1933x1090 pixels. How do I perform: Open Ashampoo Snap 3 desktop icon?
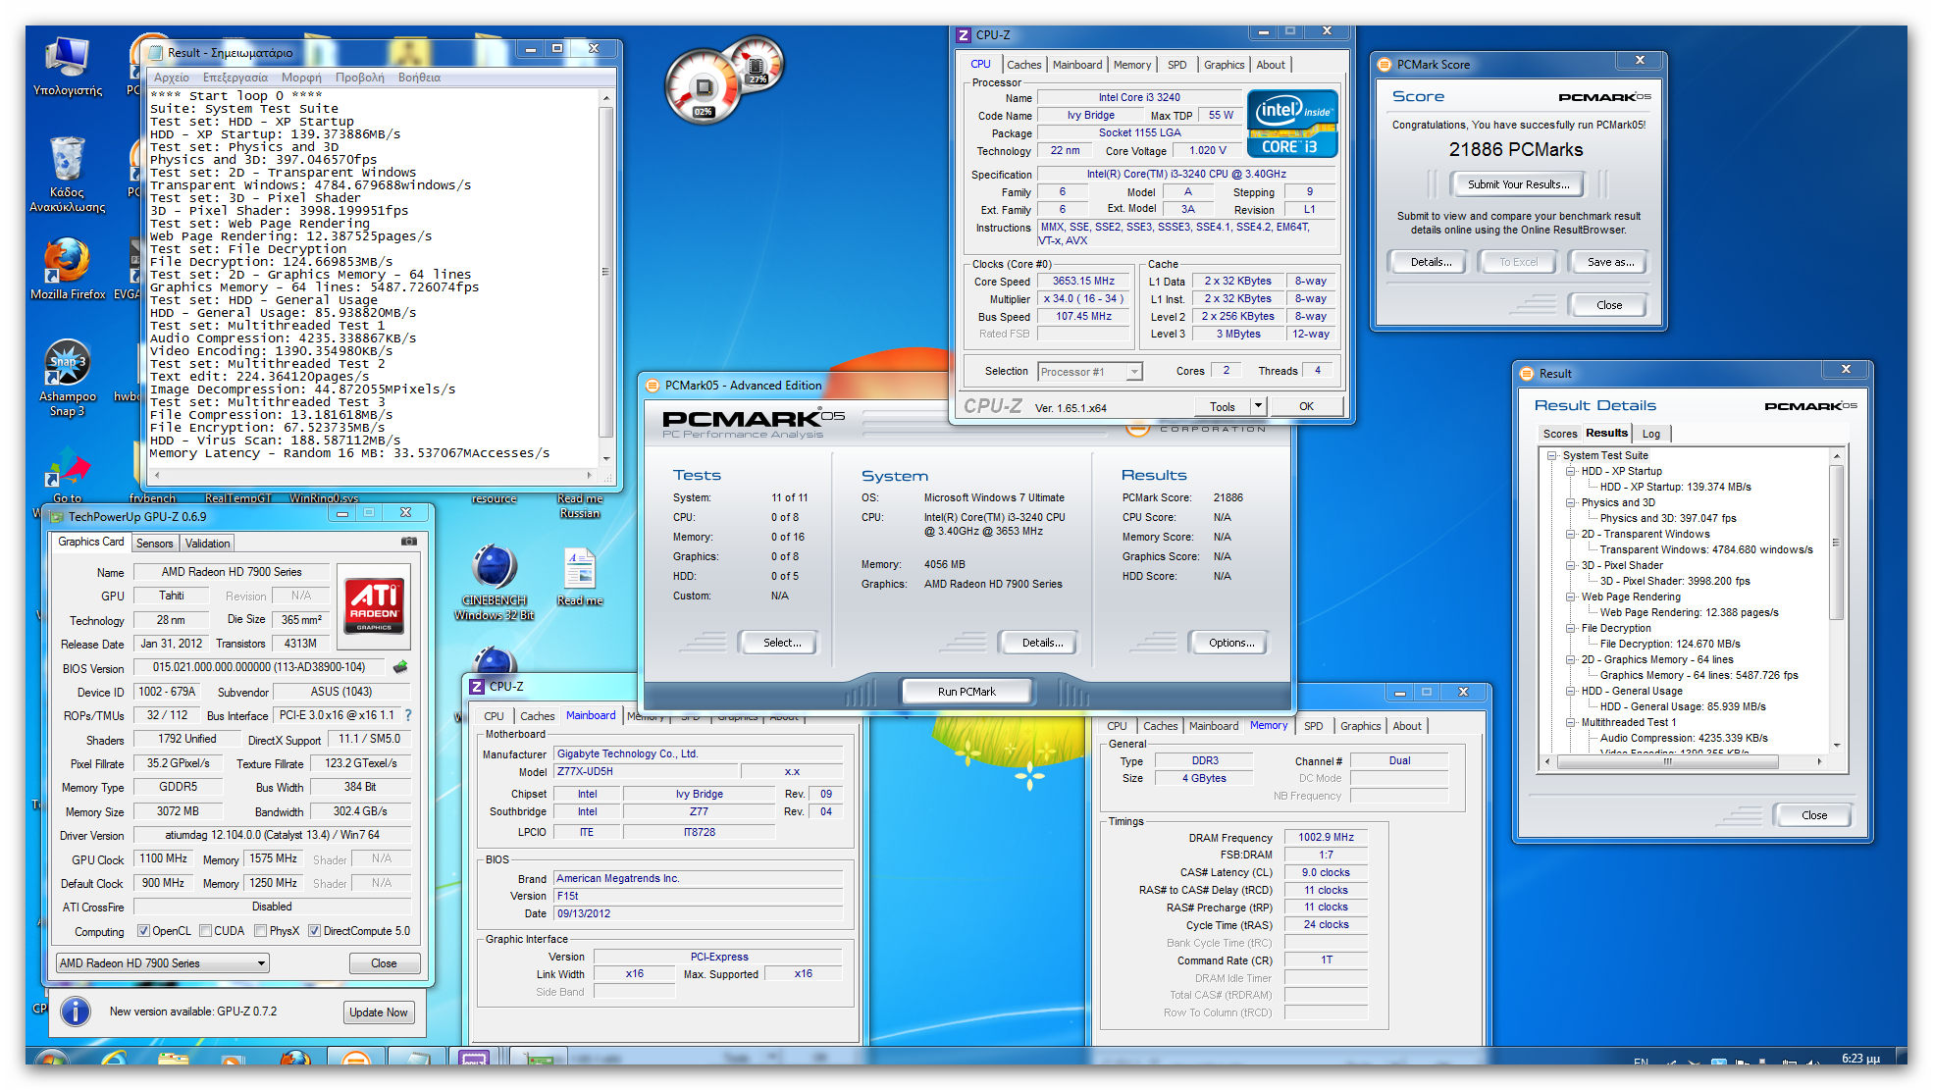67,377
